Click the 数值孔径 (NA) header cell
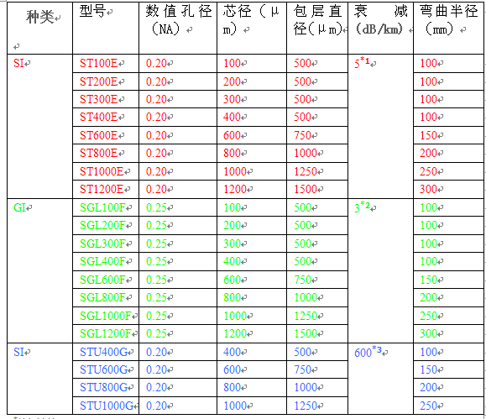This screenshot has height=419, width=486. click(x=178, y=28)
